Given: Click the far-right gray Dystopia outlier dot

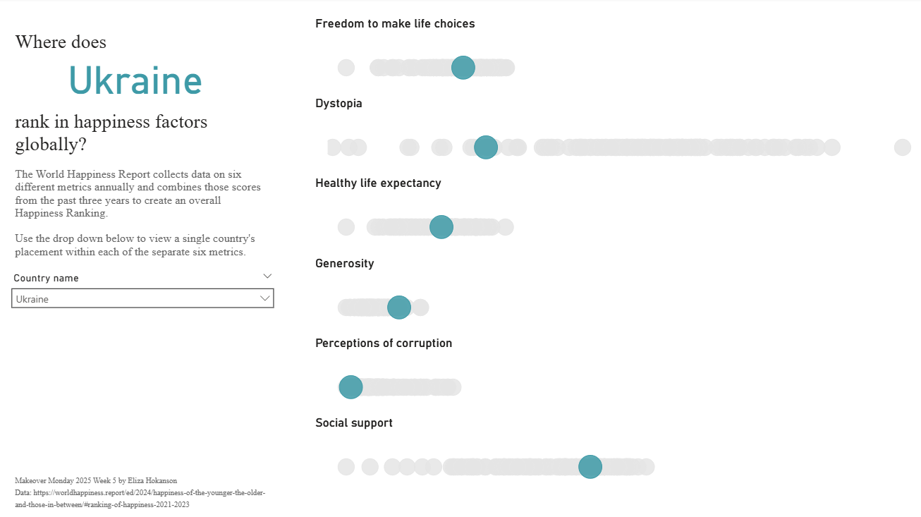Looking at the screenshot, I should 903,147.
